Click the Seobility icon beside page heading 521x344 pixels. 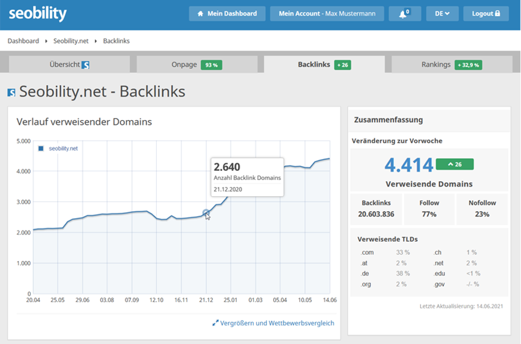(x=12, y=93)
